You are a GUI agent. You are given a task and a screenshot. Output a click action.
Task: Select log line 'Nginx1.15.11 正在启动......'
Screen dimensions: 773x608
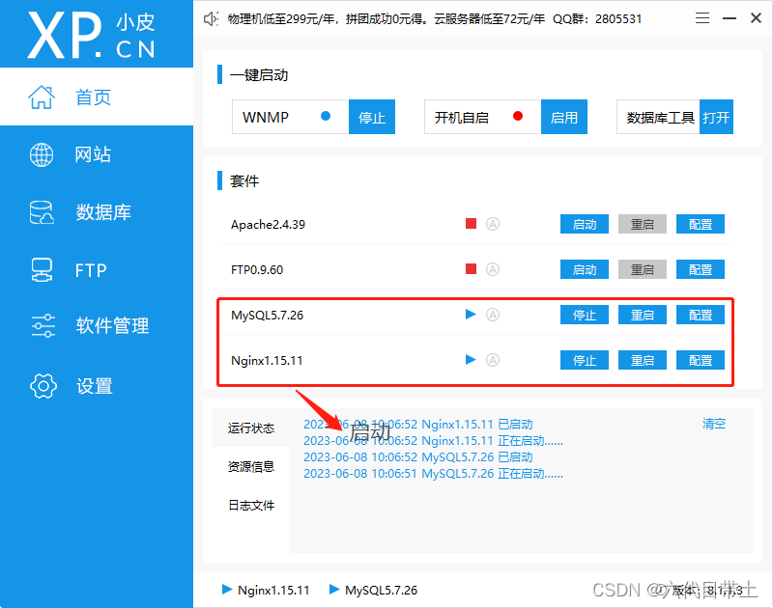(433, 441)
